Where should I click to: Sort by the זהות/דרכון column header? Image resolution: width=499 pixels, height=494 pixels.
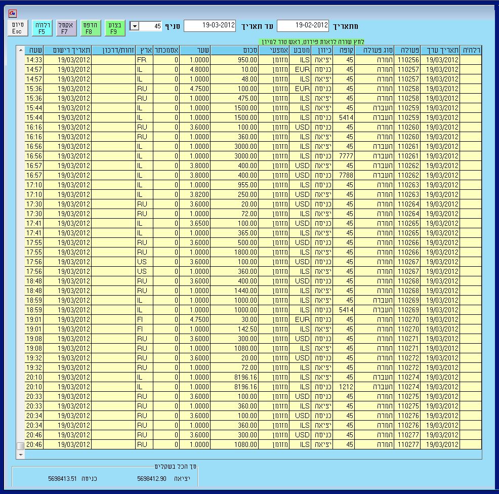[113, 50]
